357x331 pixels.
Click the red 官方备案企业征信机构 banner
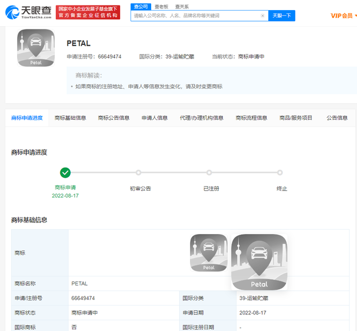88,12
